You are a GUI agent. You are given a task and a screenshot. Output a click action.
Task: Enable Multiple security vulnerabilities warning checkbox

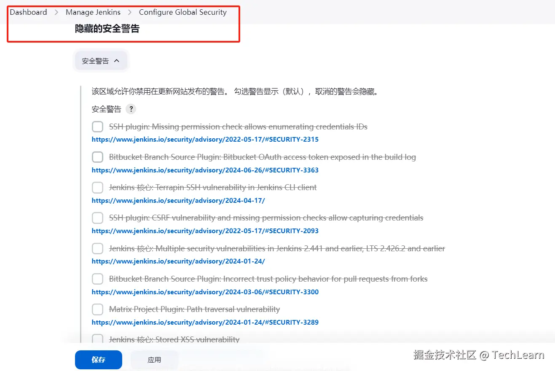[97, 249]
